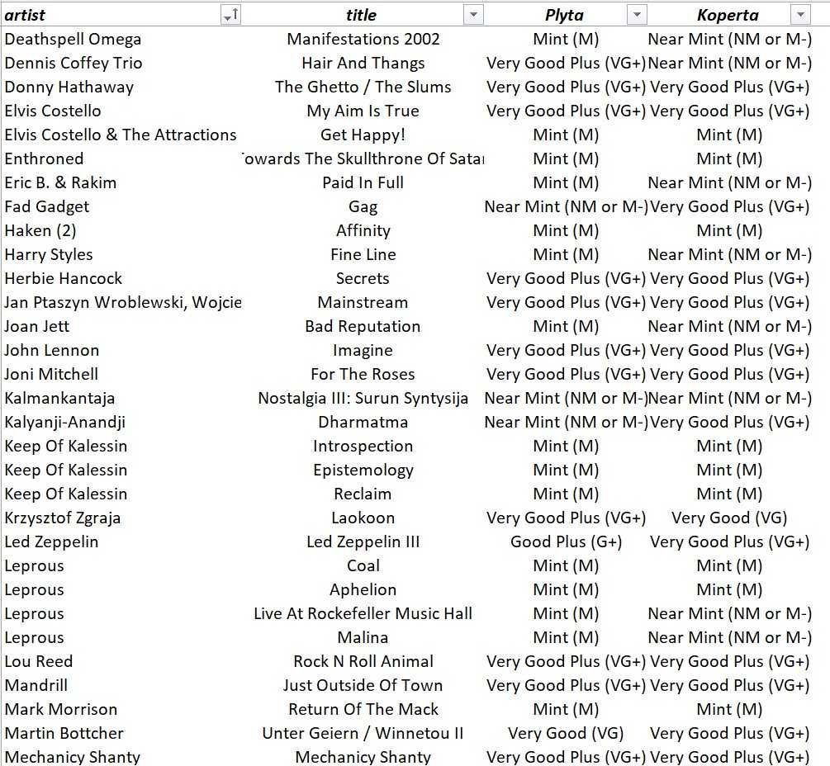This screenshot has height=766, width=830.
Task: Click the Harry Styles cell
Action: pyautogui.click(x=121, y=254)
